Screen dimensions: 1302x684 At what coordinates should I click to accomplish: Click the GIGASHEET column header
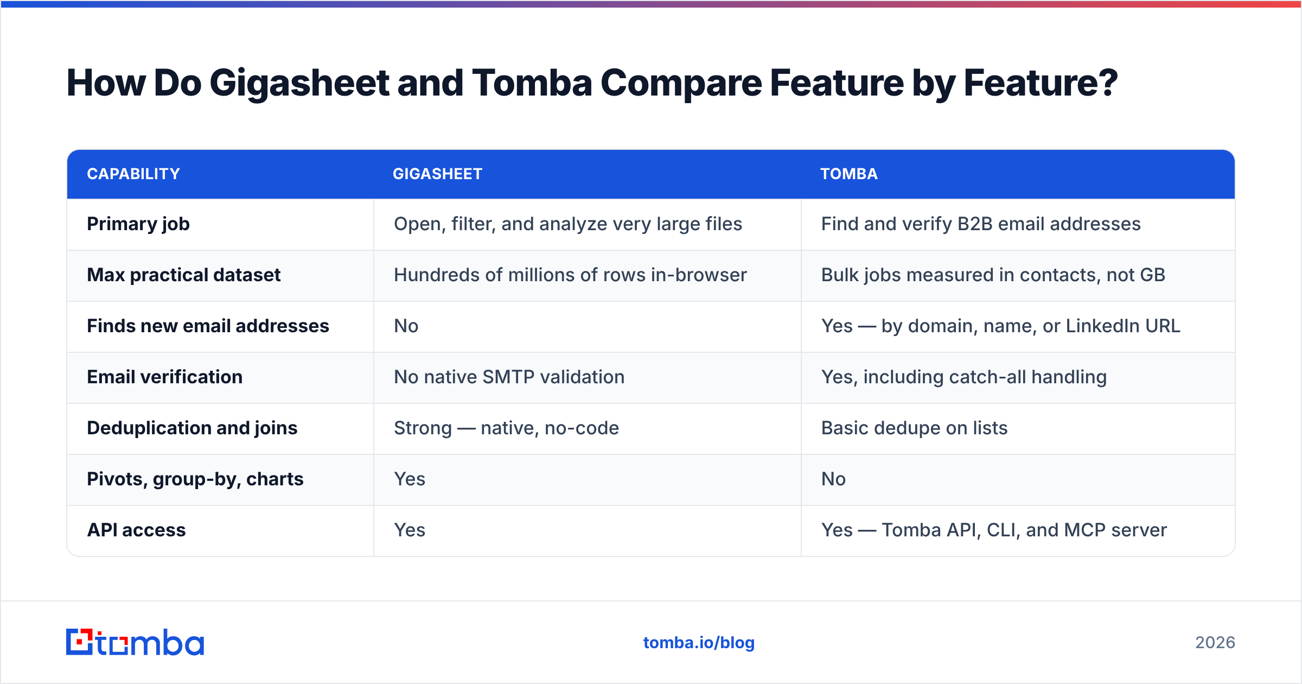pos(437,174)
